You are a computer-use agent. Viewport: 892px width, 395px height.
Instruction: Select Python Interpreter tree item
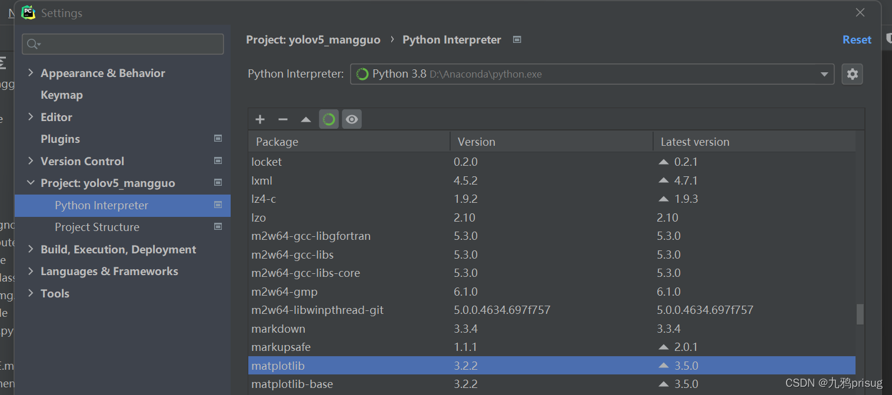click(122, 205)
